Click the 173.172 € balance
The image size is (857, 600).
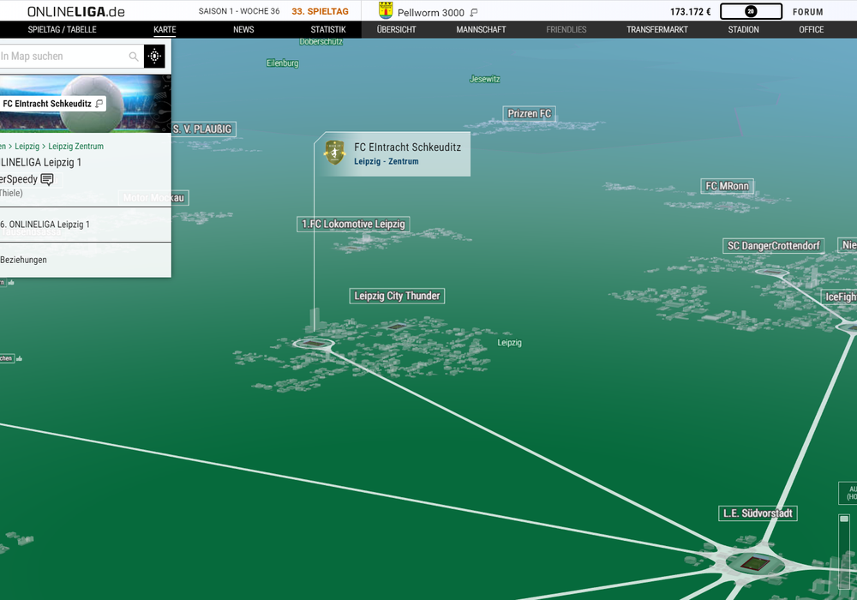pyautogui.click(x=690, y=11)
